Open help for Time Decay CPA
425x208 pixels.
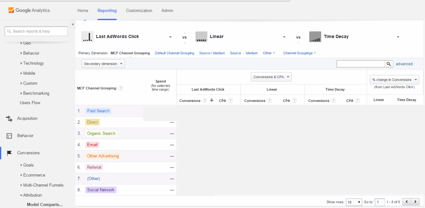358,101
